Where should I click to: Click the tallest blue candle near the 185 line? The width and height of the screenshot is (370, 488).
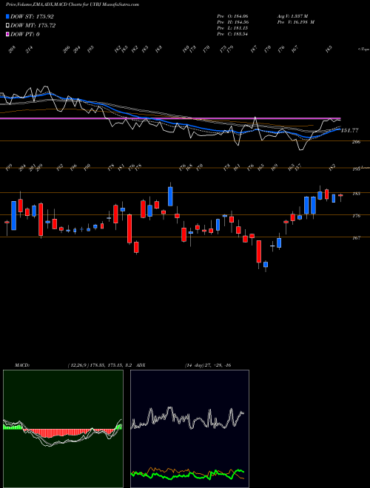click(x=170, y=197)
